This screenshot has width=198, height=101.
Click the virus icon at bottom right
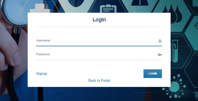[x=174, y=86]
